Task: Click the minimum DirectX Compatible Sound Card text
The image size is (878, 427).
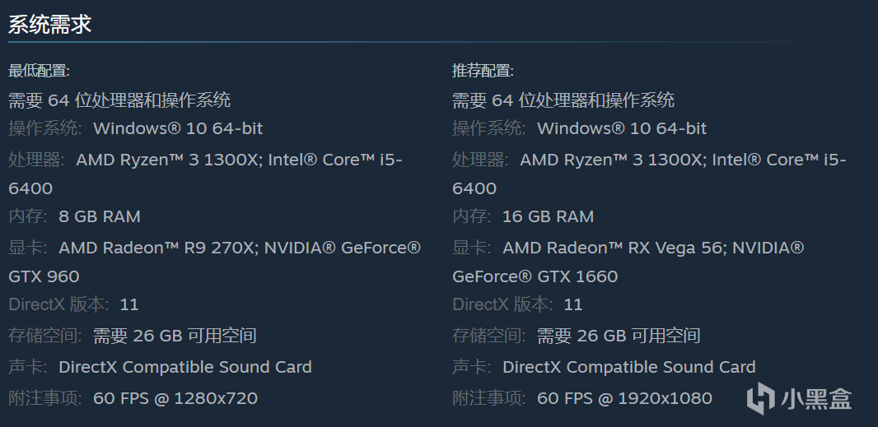Action: pyautogui.click(x=185, y=367)
